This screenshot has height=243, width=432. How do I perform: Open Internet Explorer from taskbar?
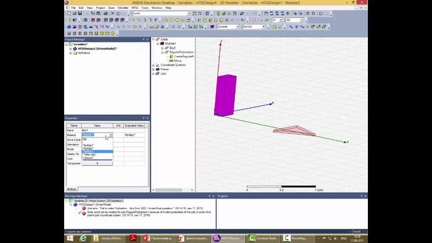click(x=83, y=238)
